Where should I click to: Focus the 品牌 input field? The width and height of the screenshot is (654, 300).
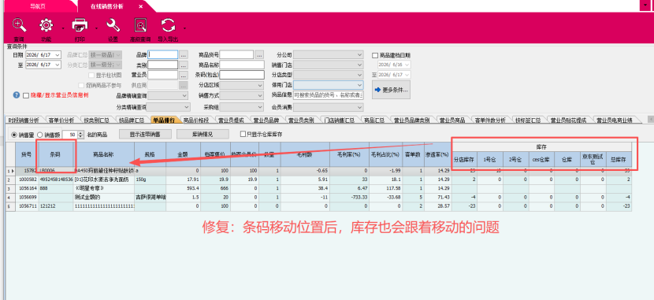point(163,54)
